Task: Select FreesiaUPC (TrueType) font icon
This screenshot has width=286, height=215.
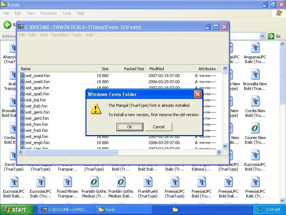Action: pyautogui.click(x=174, y=182)
